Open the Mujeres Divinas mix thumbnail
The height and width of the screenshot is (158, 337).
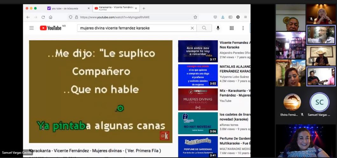point(198,99)
